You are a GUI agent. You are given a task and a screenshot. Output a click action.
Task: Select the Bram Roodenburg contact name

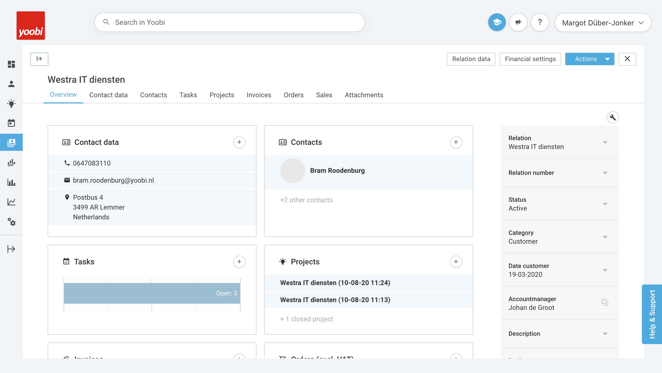point(337,170)
